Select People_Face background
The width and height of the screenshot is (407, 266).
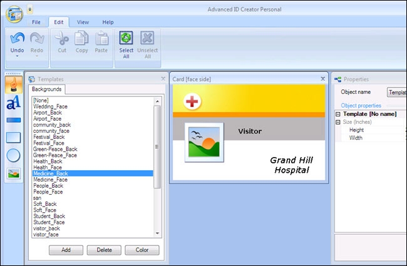pos(93,192)
